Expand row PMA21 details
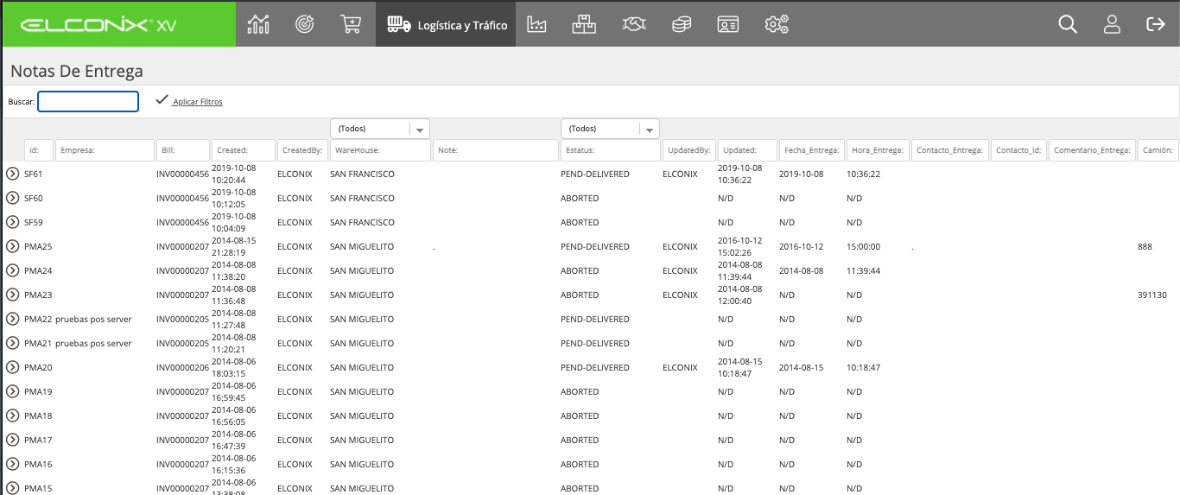The width and height of the screenshot is (1180, 495). click(x=13, y=343)
